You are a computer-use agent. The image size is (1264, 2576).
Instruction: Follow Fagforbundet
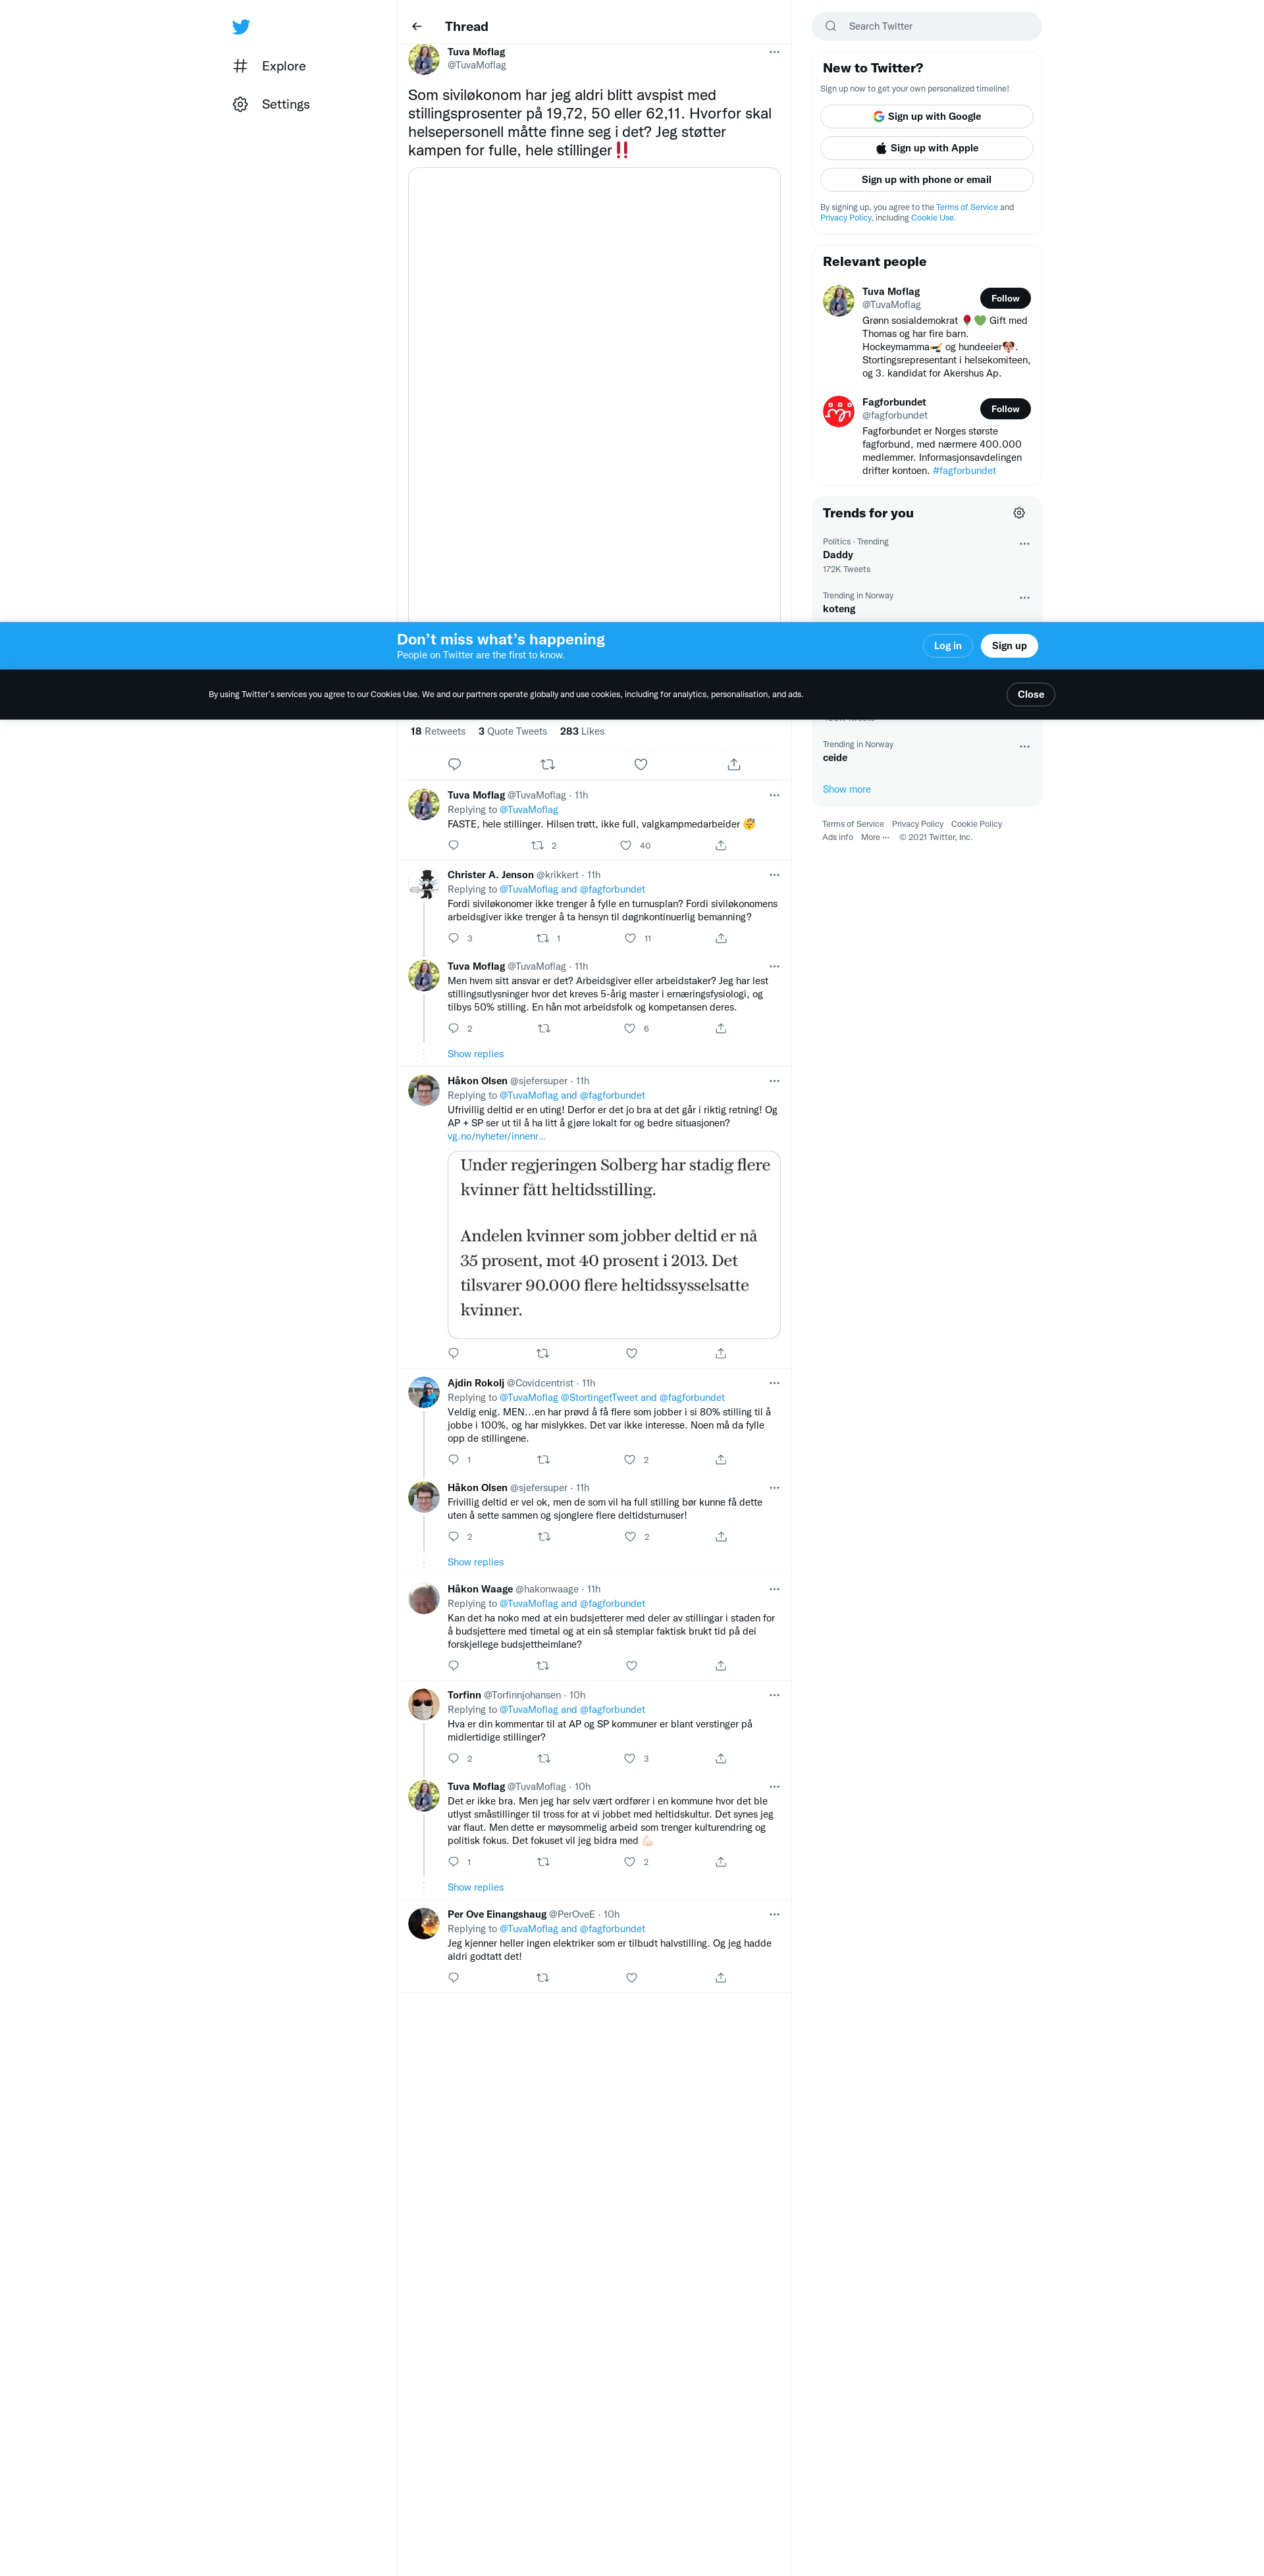(1005, 409)
